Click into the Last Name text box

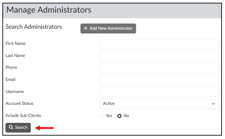pyautogui.click(x=159, y=56)
